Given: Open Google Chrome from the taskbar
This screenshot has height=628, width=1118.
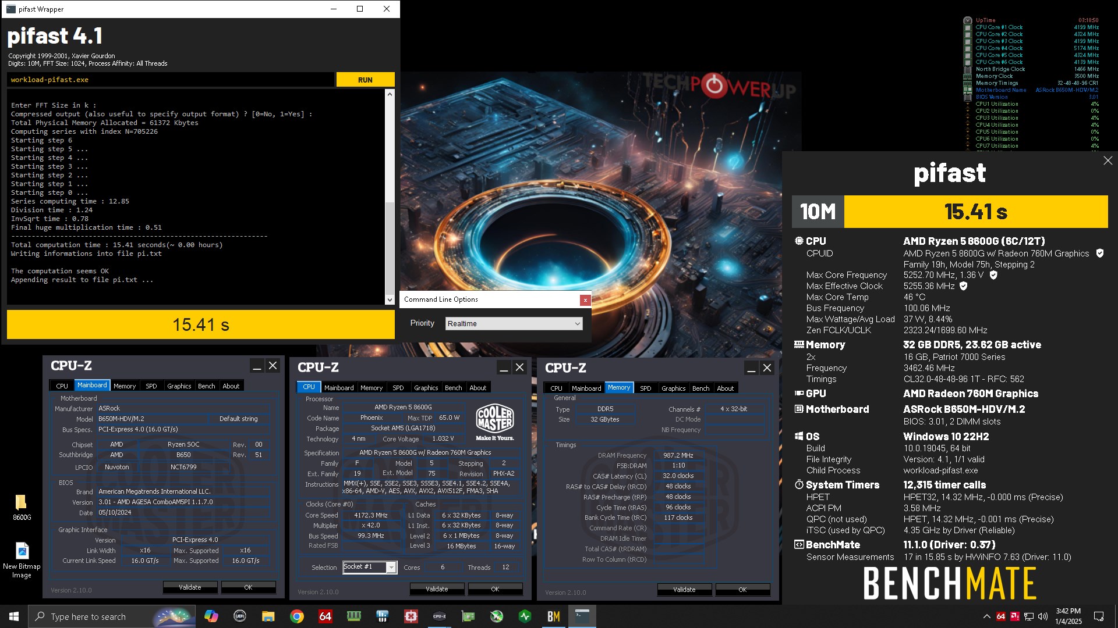Looking at the screenshot, I should pyautogui.click(x=297, y=616).
